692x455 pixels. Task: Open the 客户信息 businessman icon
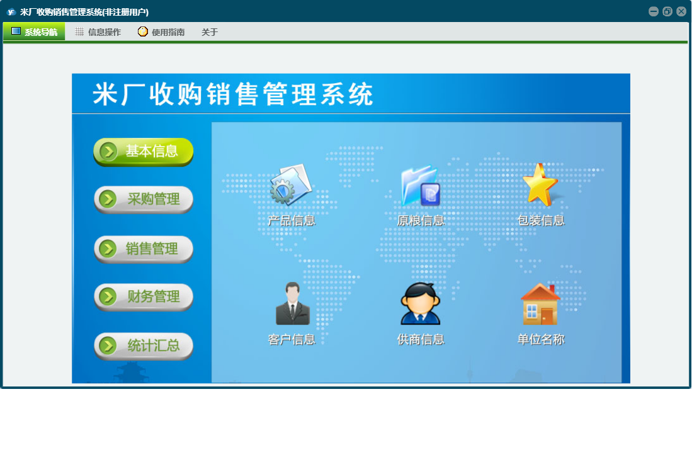(x=293, y=304)
